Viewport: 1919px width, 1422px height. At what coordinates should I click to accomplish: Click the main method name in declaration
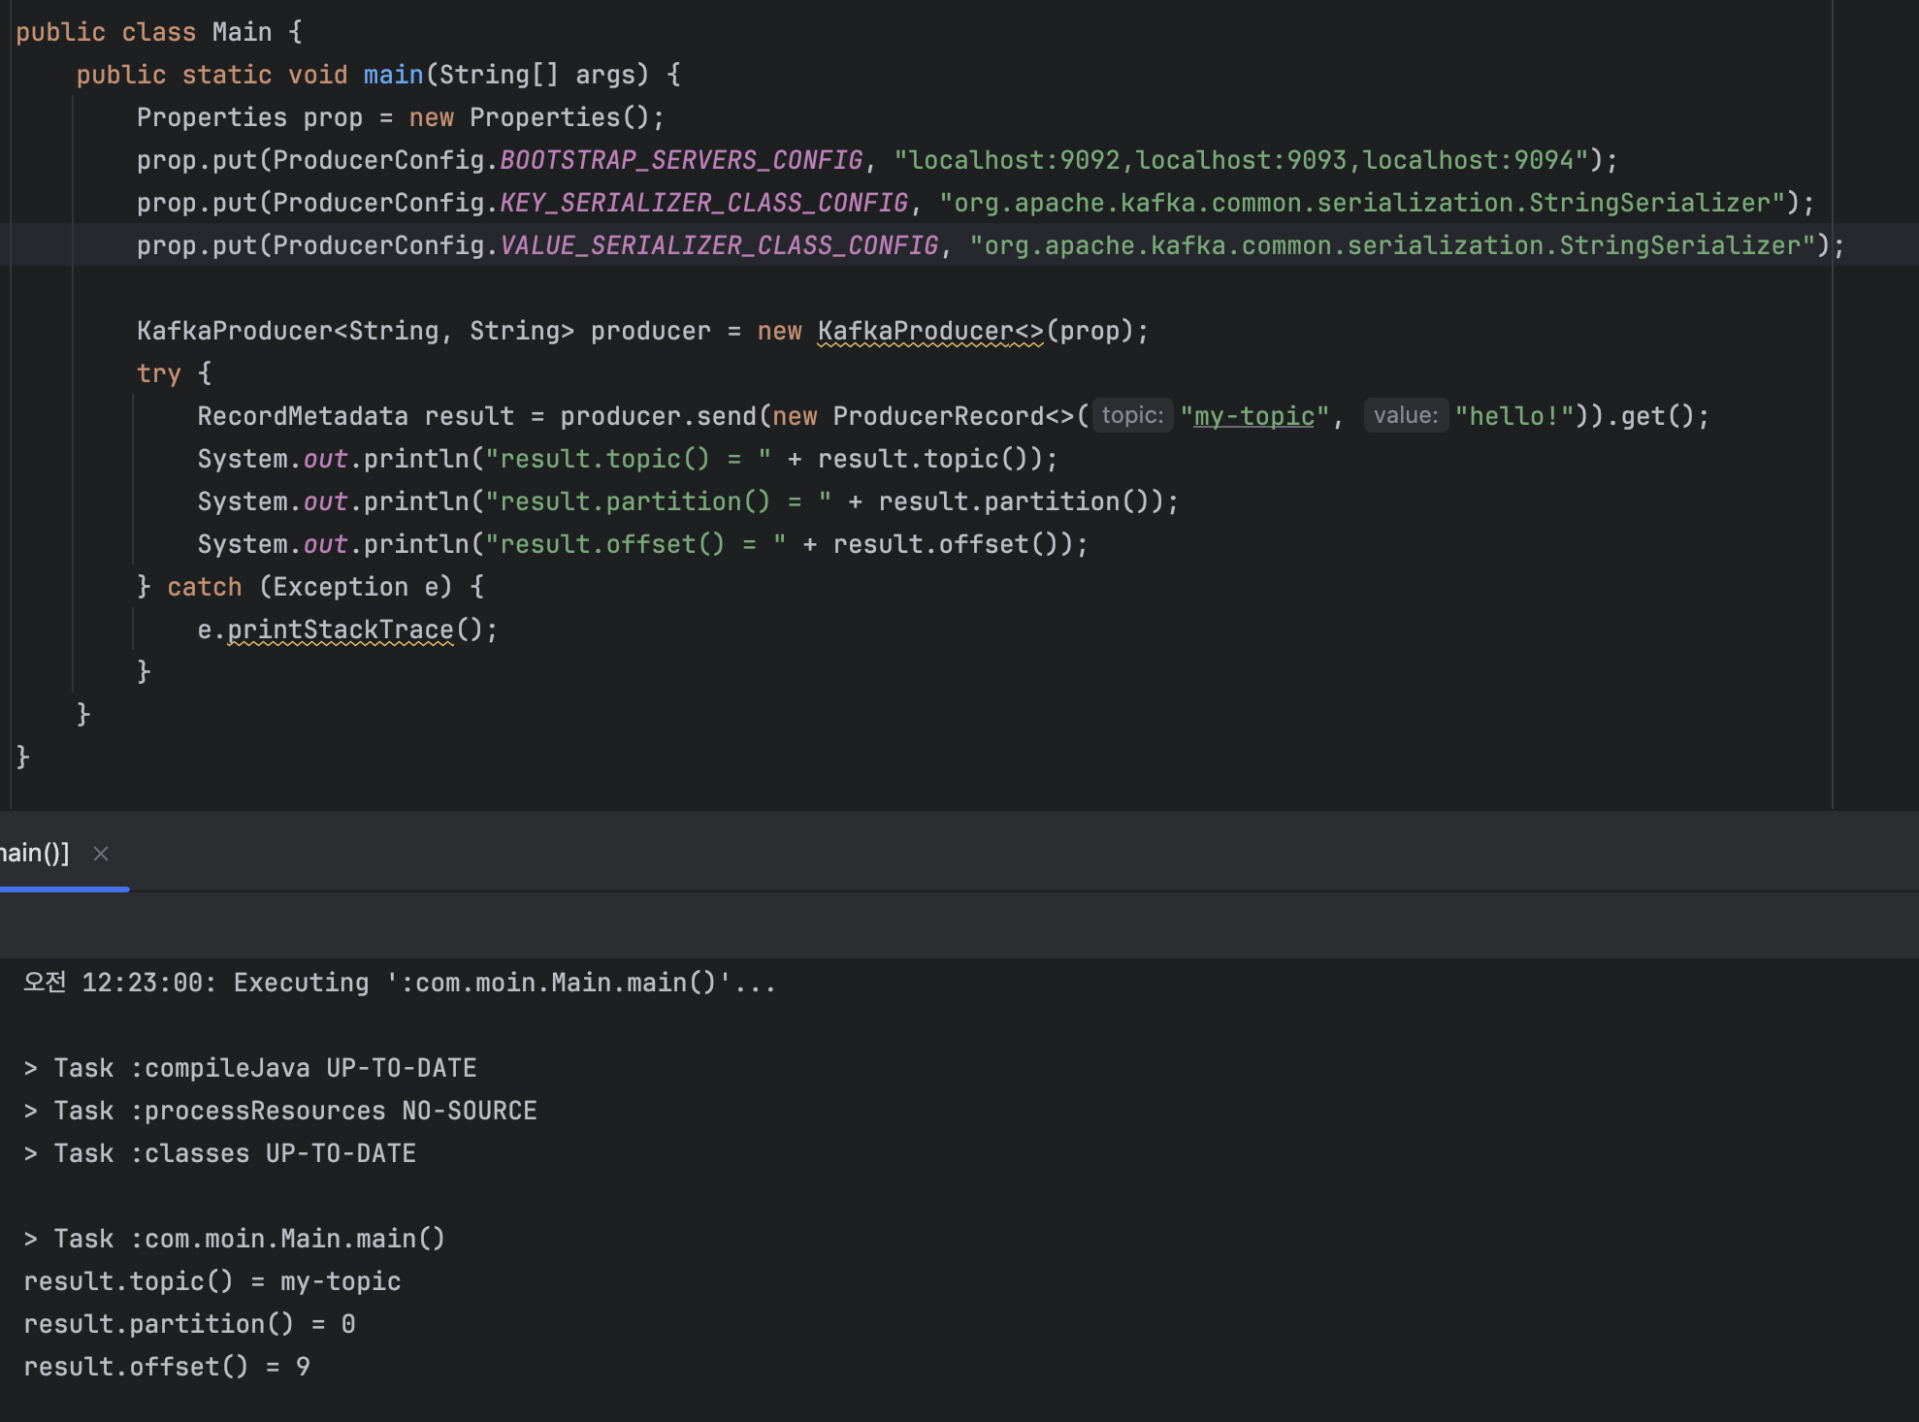pyautogui.click(x=393, y=76)
